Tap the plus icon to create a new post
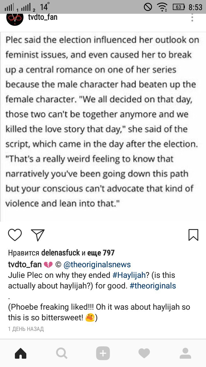 103,353
